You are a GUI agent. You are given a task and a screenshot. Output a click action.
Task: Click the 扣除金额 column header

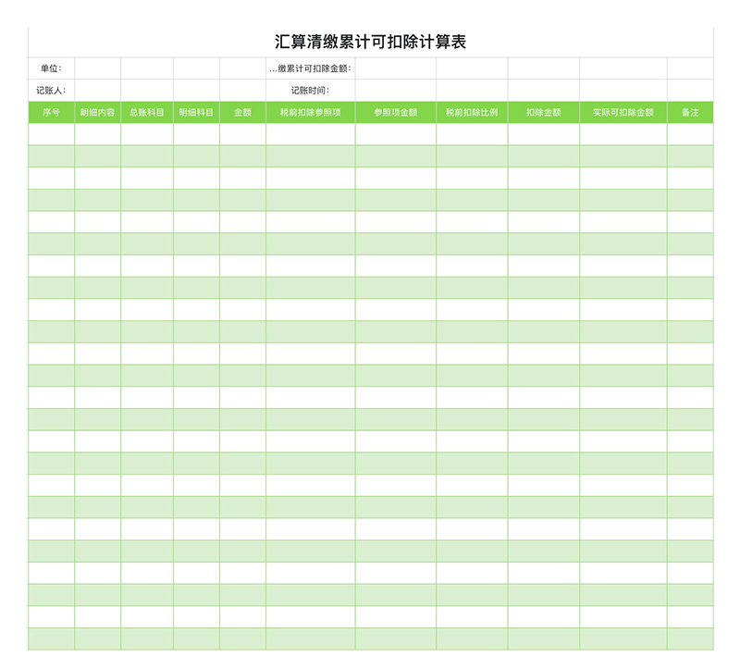544,112
